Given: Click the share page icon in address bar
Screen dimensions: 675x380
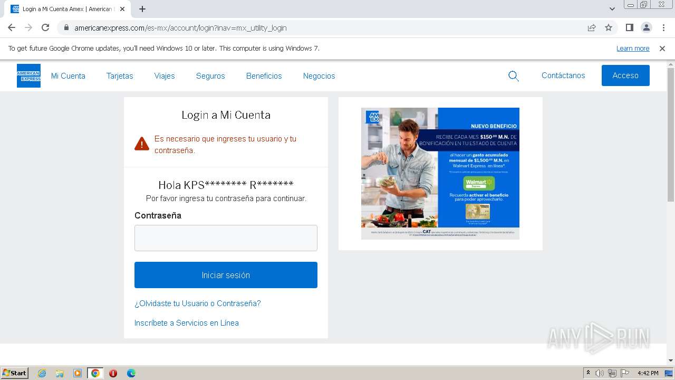Looking at the screenshot, I should click(x=592, y=28).
